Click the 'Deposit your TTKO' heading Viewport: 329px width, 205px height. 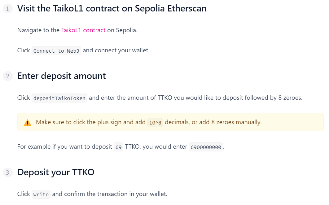56,172
